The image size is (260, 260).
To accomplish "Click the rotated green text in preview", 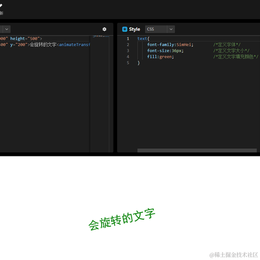I will 122,219.
